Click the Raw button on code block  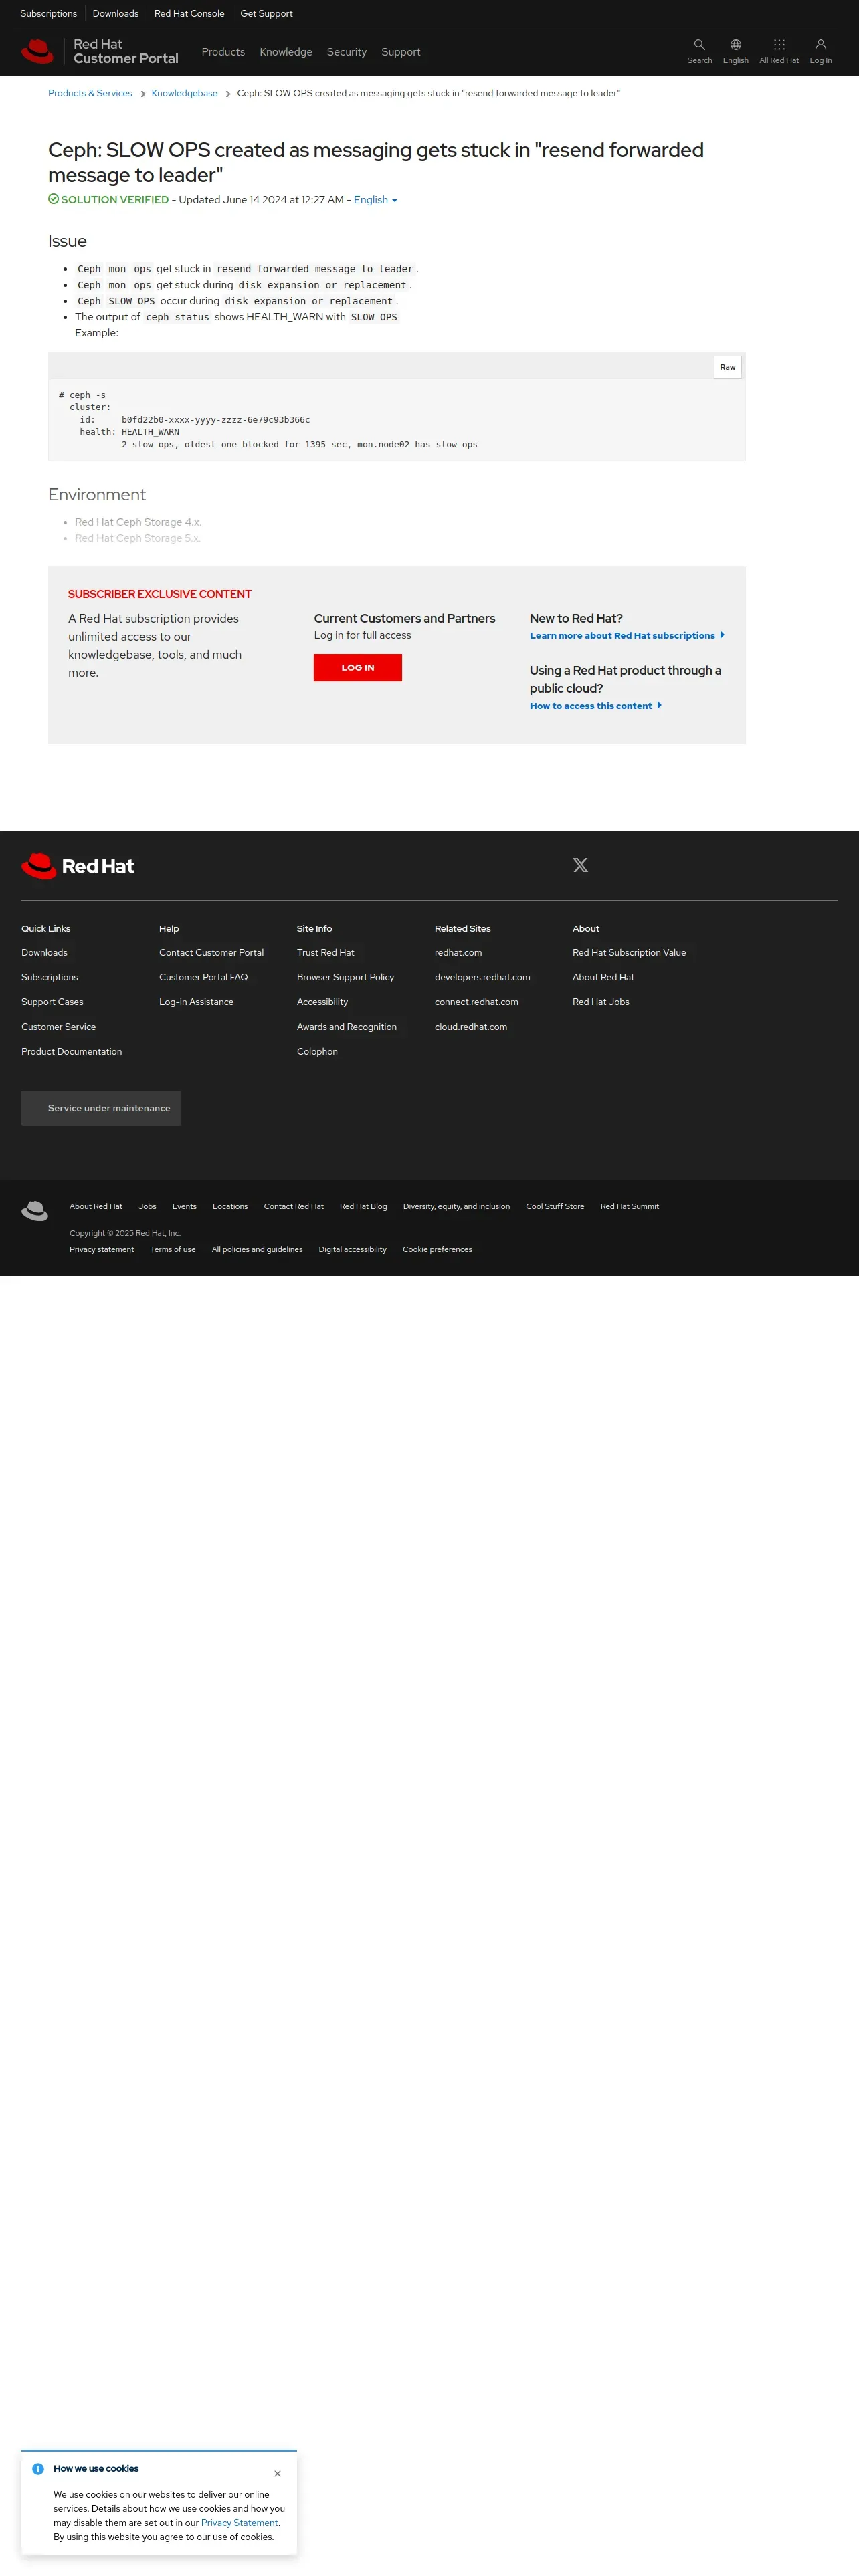[x=727, y=367]
